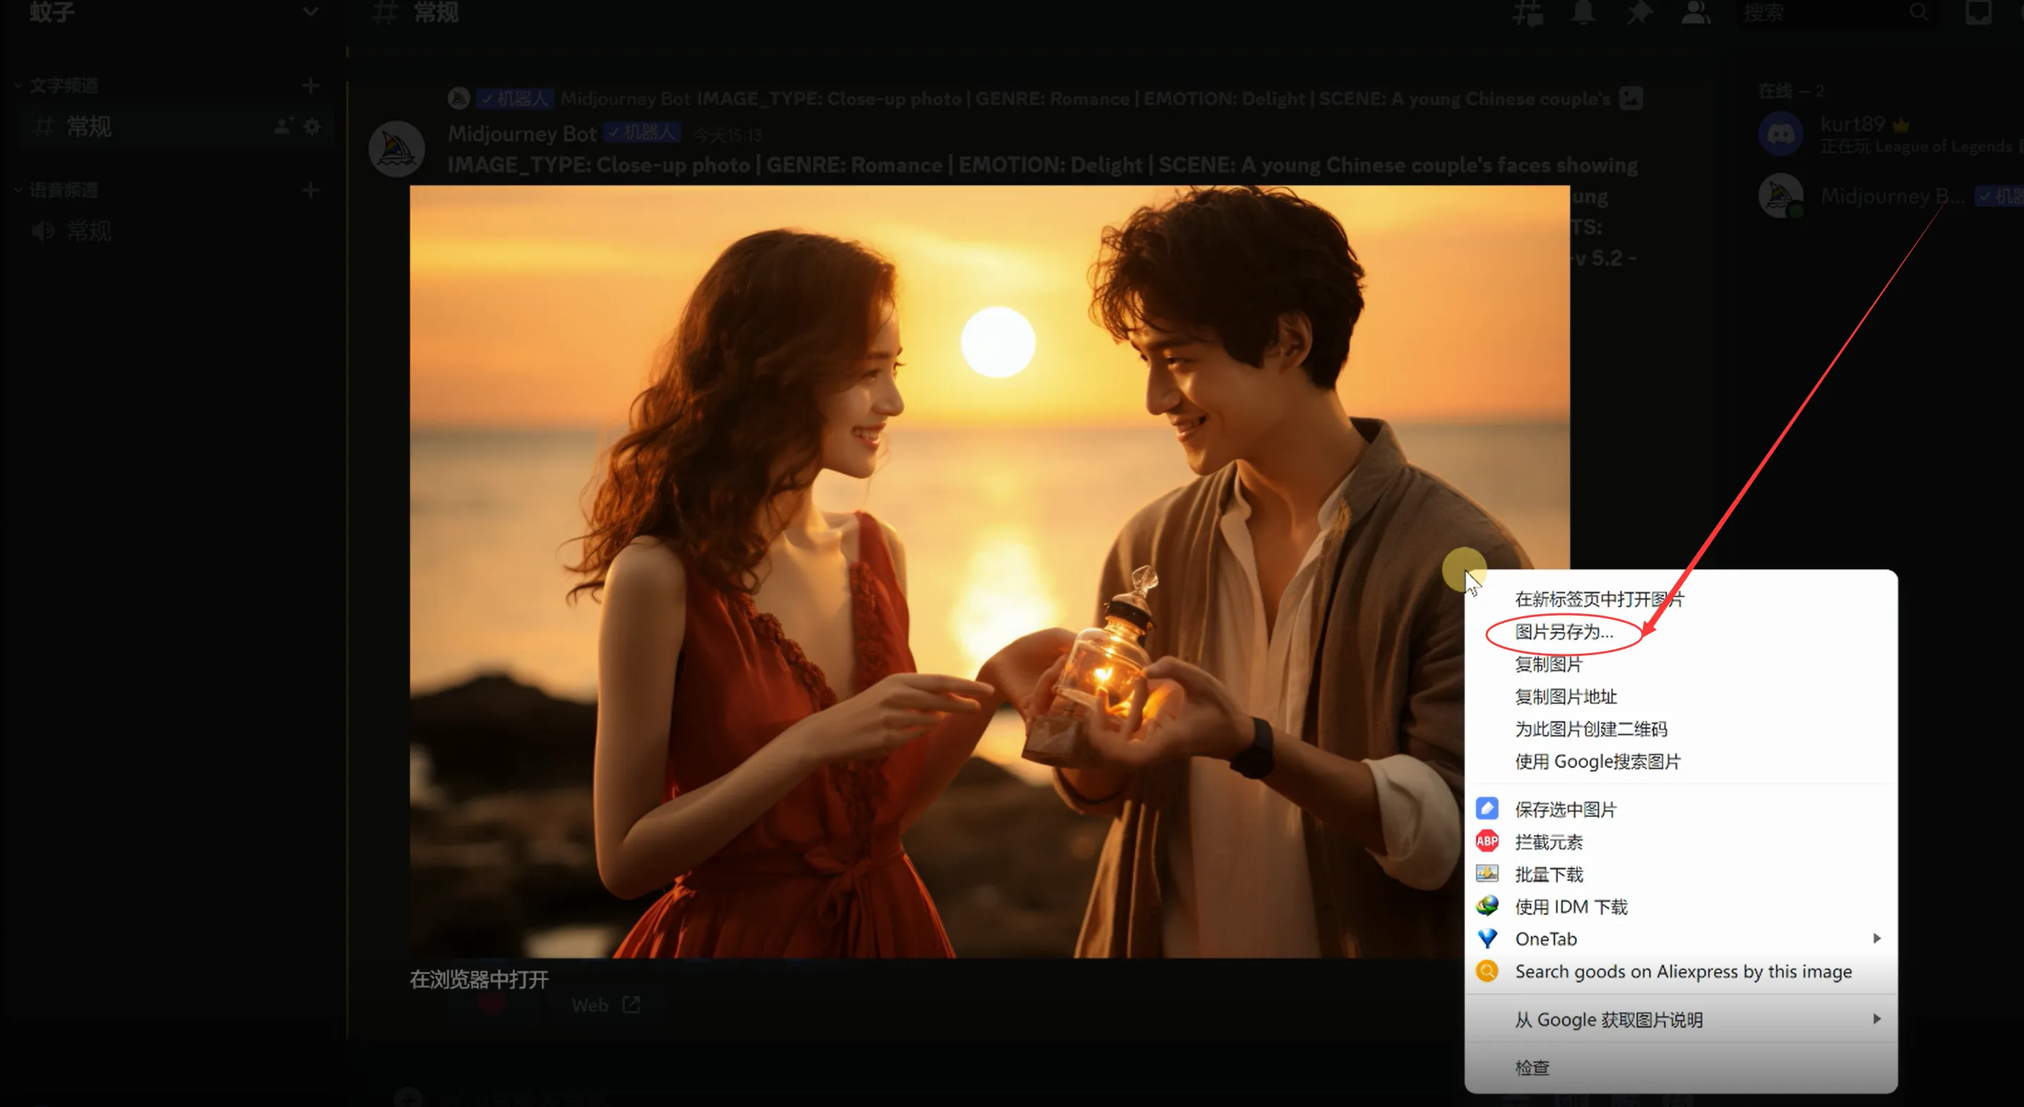Click the 在浏览器中打开 link
2024x1107 pixels.
[479, 979]
